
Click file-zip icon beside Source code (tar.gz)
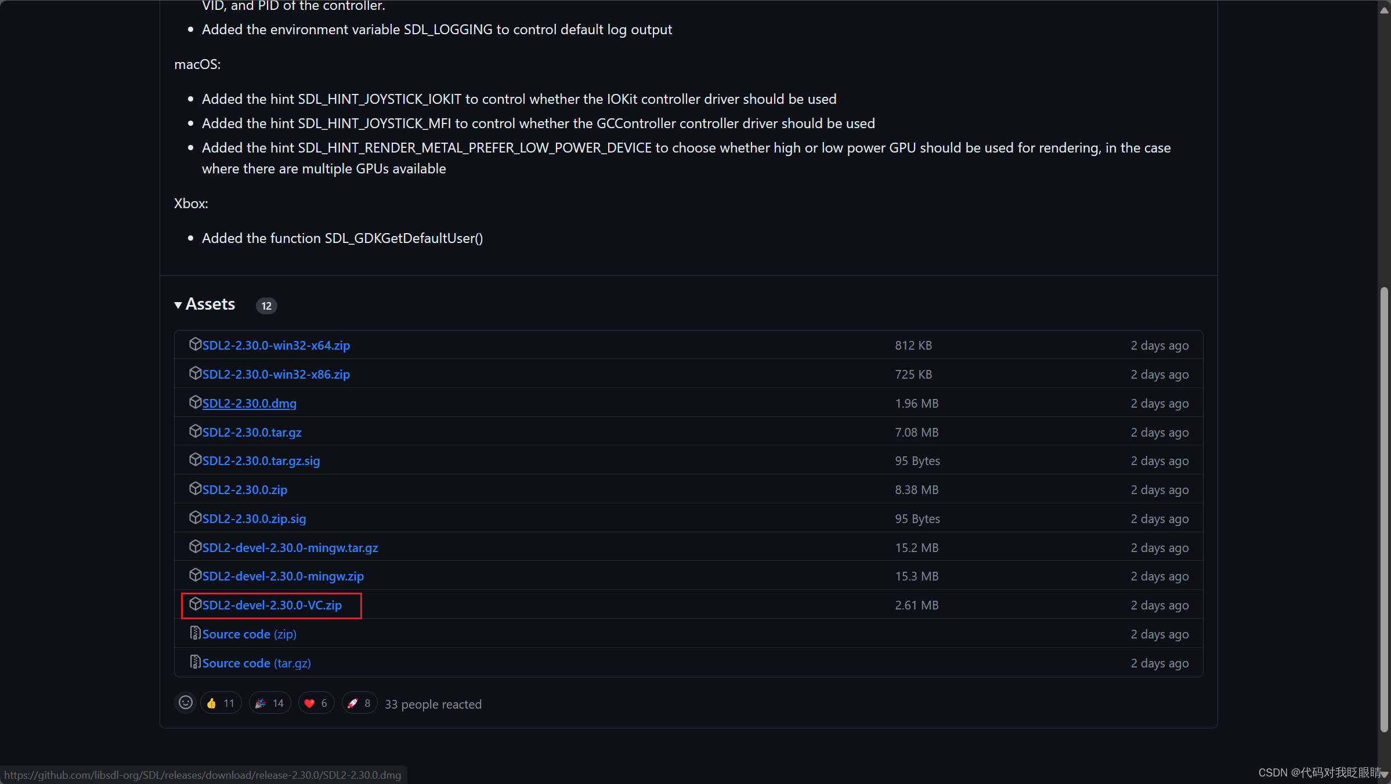tap(195, 662)
